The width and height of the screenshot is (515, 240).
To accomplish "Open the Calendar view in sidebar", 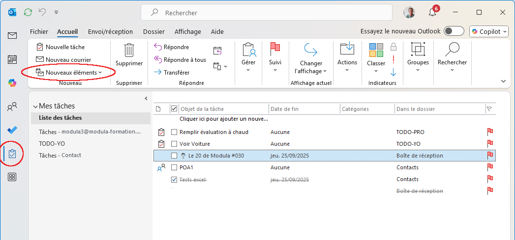I will click(x=12, y=59).
